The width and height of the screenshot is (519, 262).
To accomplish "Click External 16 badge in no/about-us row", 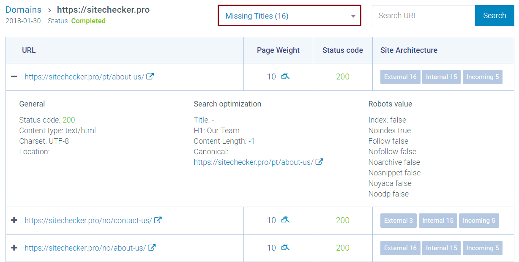I will [x=400, y=248].
